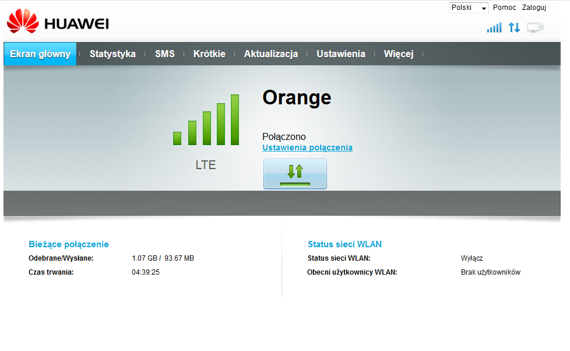Switch to the Statystyka tab
The height and width of the screenshot is (351, 570).
click(112, 54)
